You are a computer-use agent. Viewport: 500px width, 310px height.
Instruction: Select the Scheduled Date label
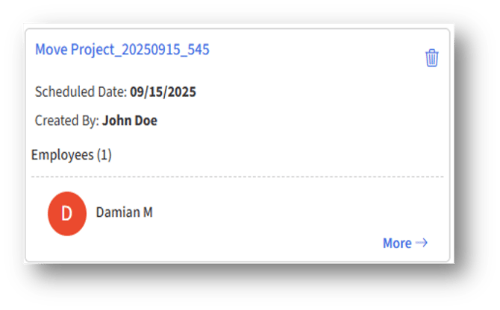(x=81, y=92)
